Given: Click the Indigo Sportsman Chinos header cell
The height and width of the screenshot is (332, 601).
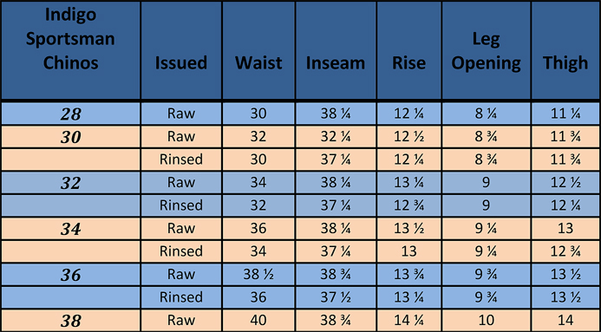Looking at the screenshot, I should 70,50.
